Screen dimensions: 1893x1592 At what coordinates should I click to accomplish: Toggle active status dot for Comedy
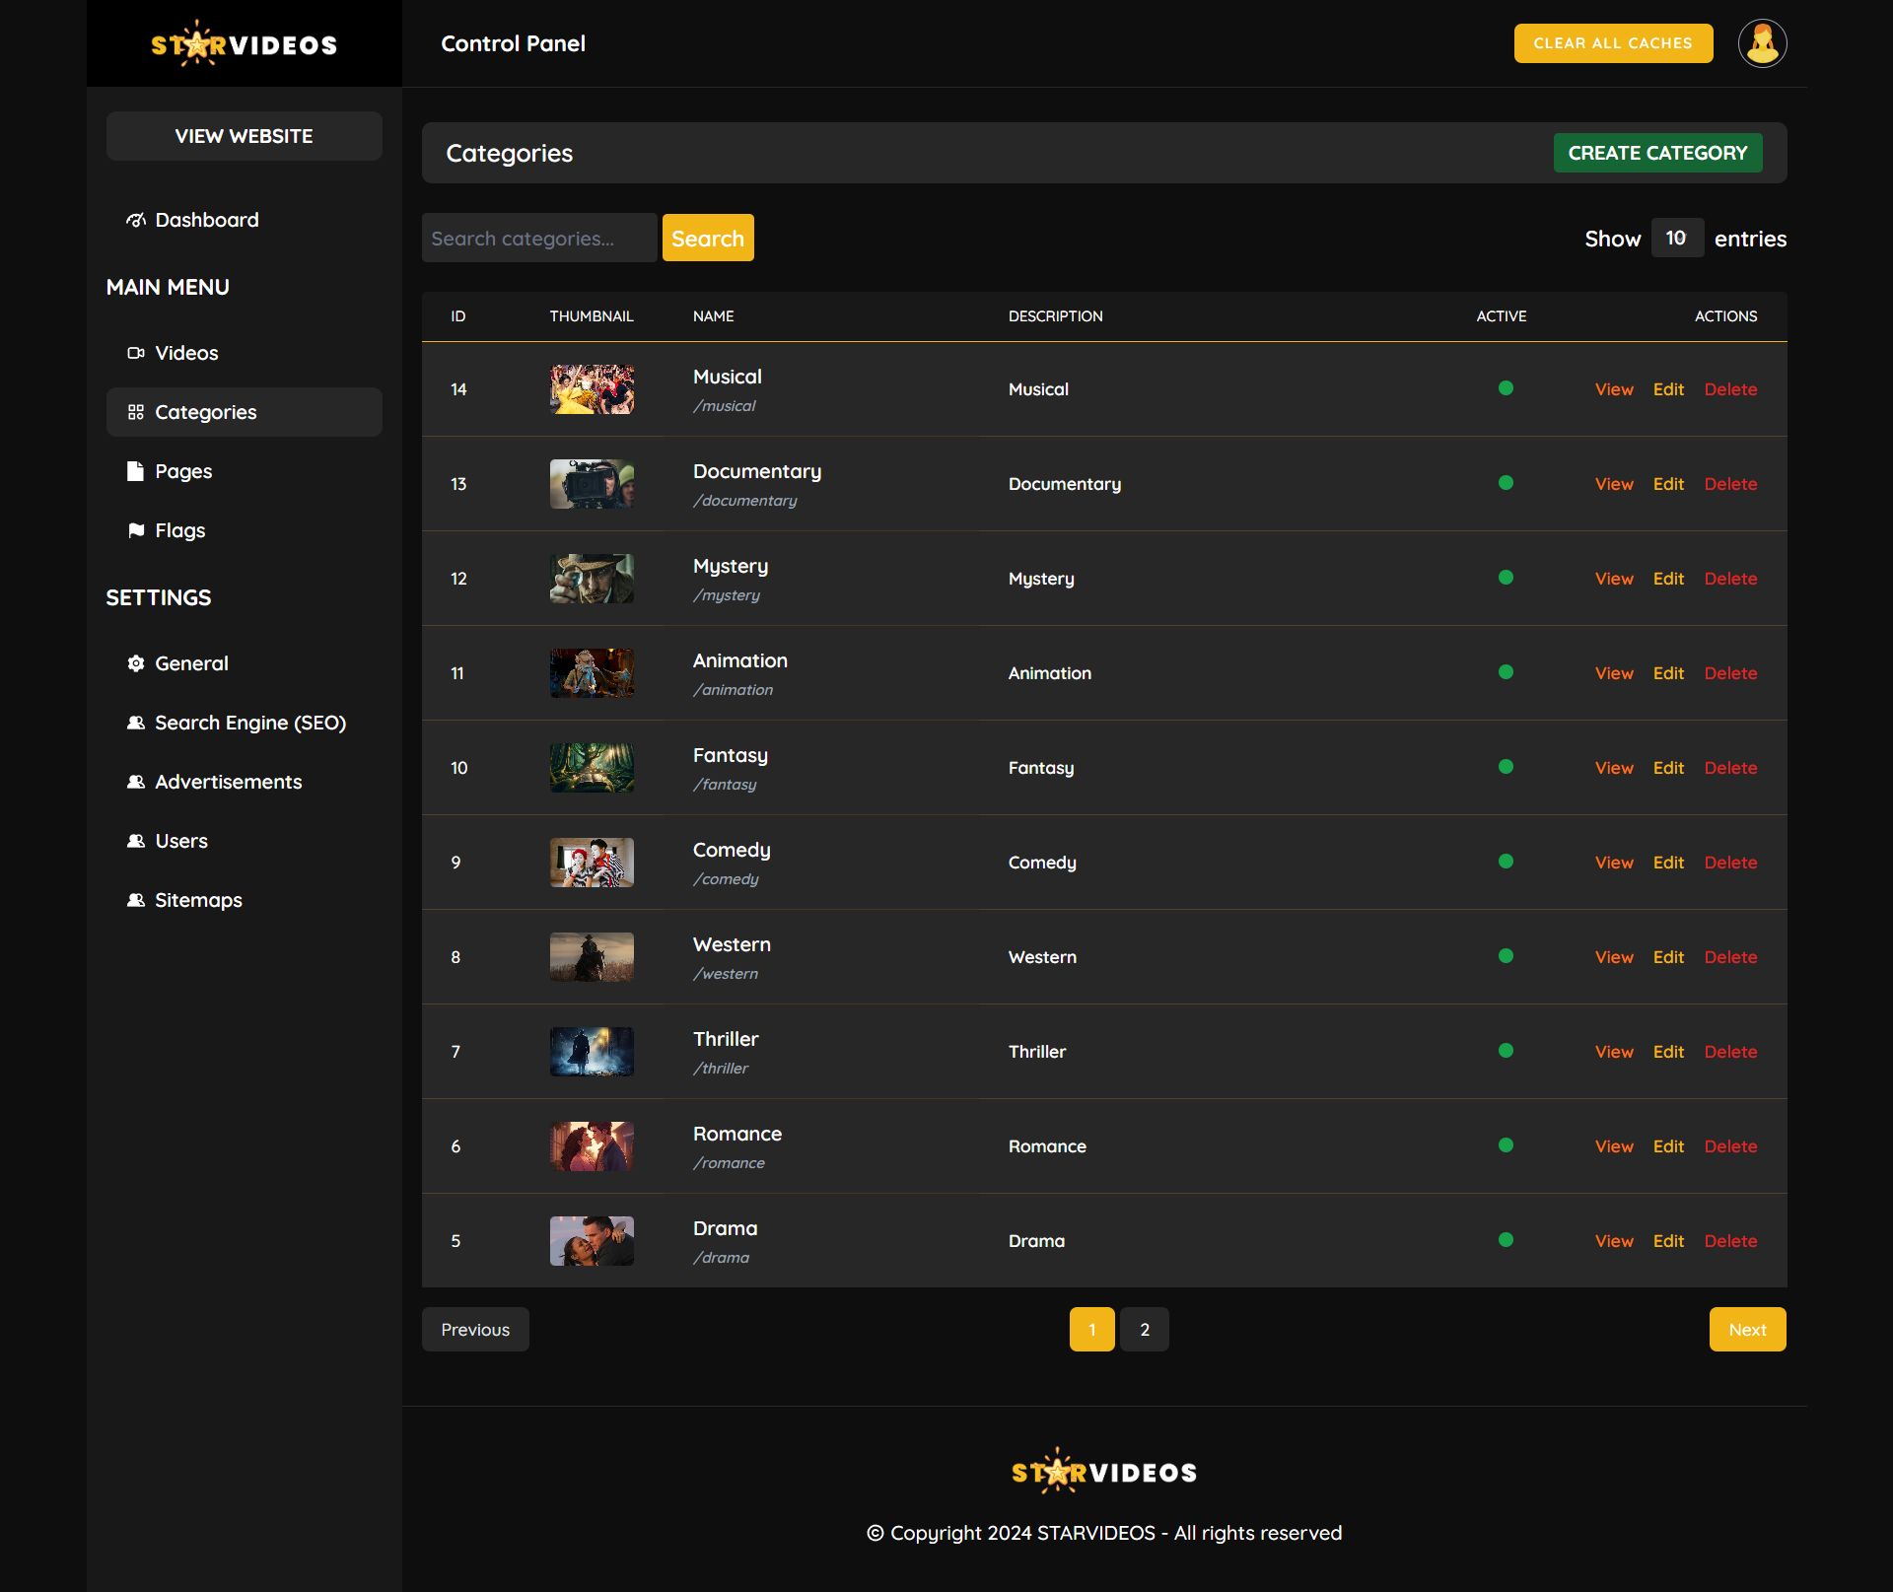(1506, 862)
